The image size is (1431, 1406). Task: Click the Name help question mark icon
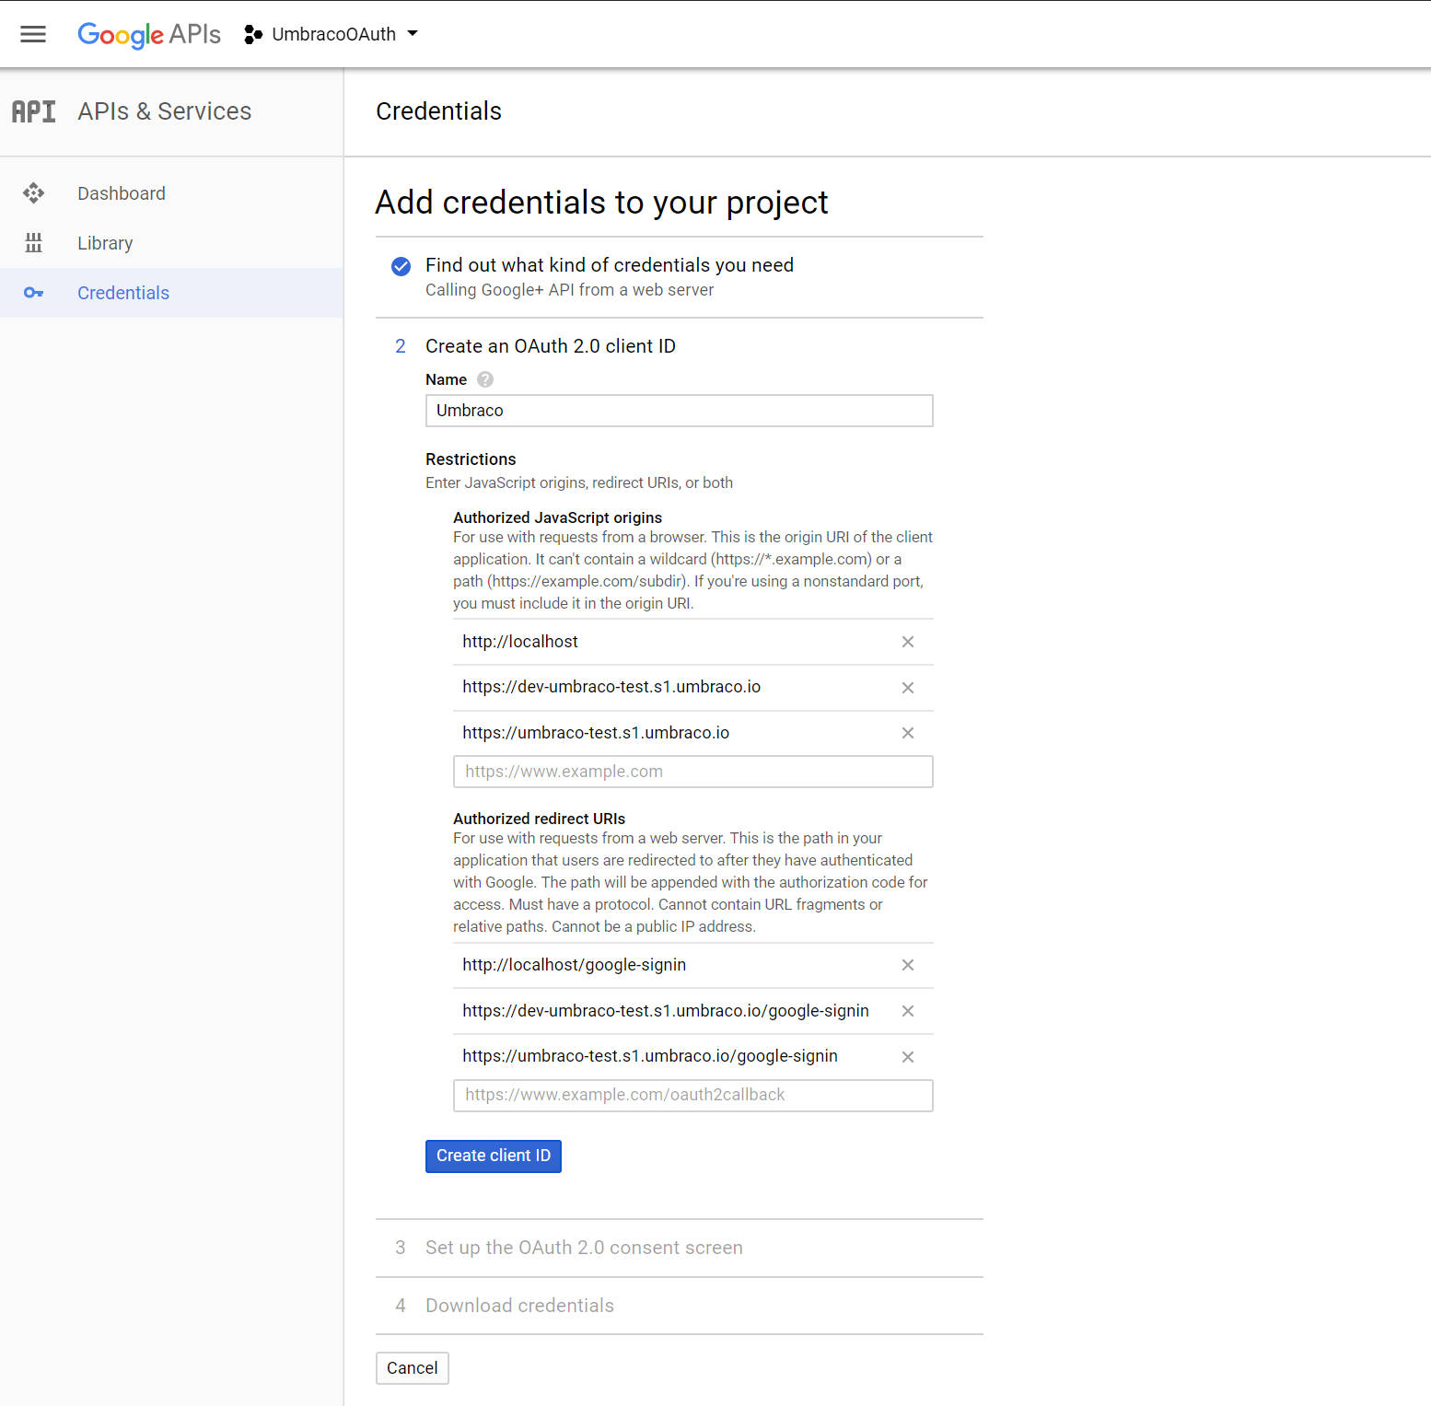(485, 379)
